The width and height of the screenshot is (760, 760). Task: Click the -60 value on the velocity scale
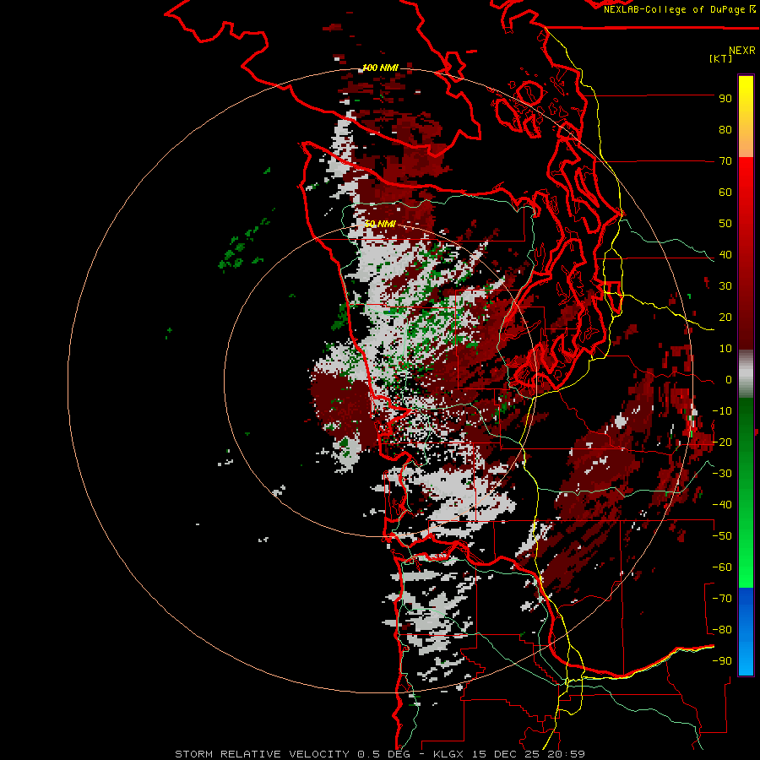pos(722,567)
